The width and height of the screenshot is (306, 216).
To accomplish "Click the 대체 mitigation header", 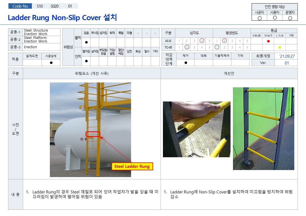I will (204, 56).
